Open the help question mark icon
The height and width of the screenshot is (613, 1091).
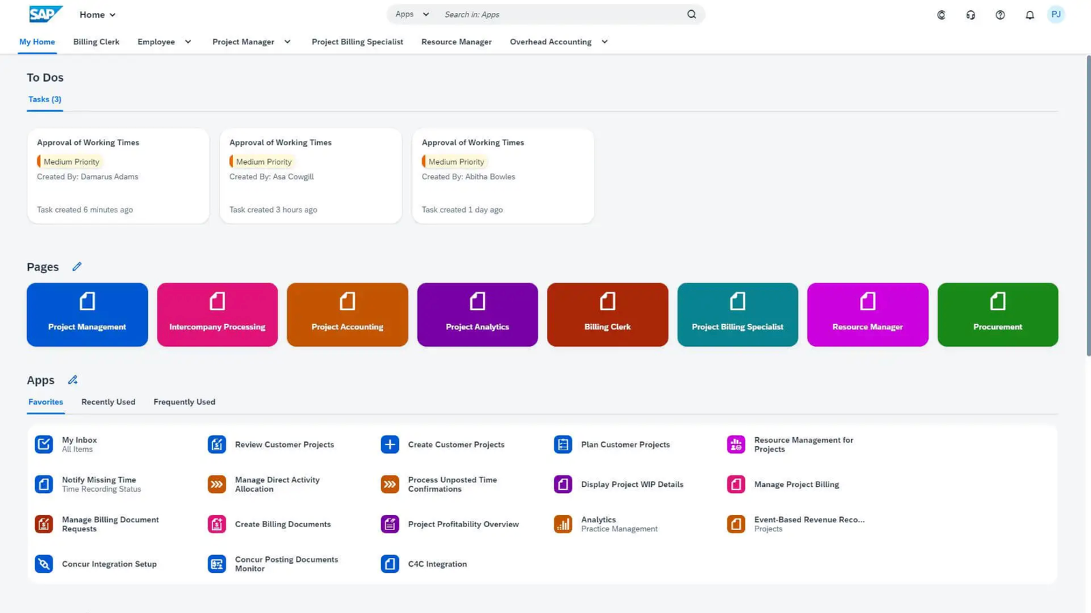pyautogui.click(x=1000, y=15)
